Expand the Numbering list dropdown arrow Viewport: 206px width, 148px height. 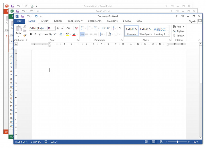(92, 28)
